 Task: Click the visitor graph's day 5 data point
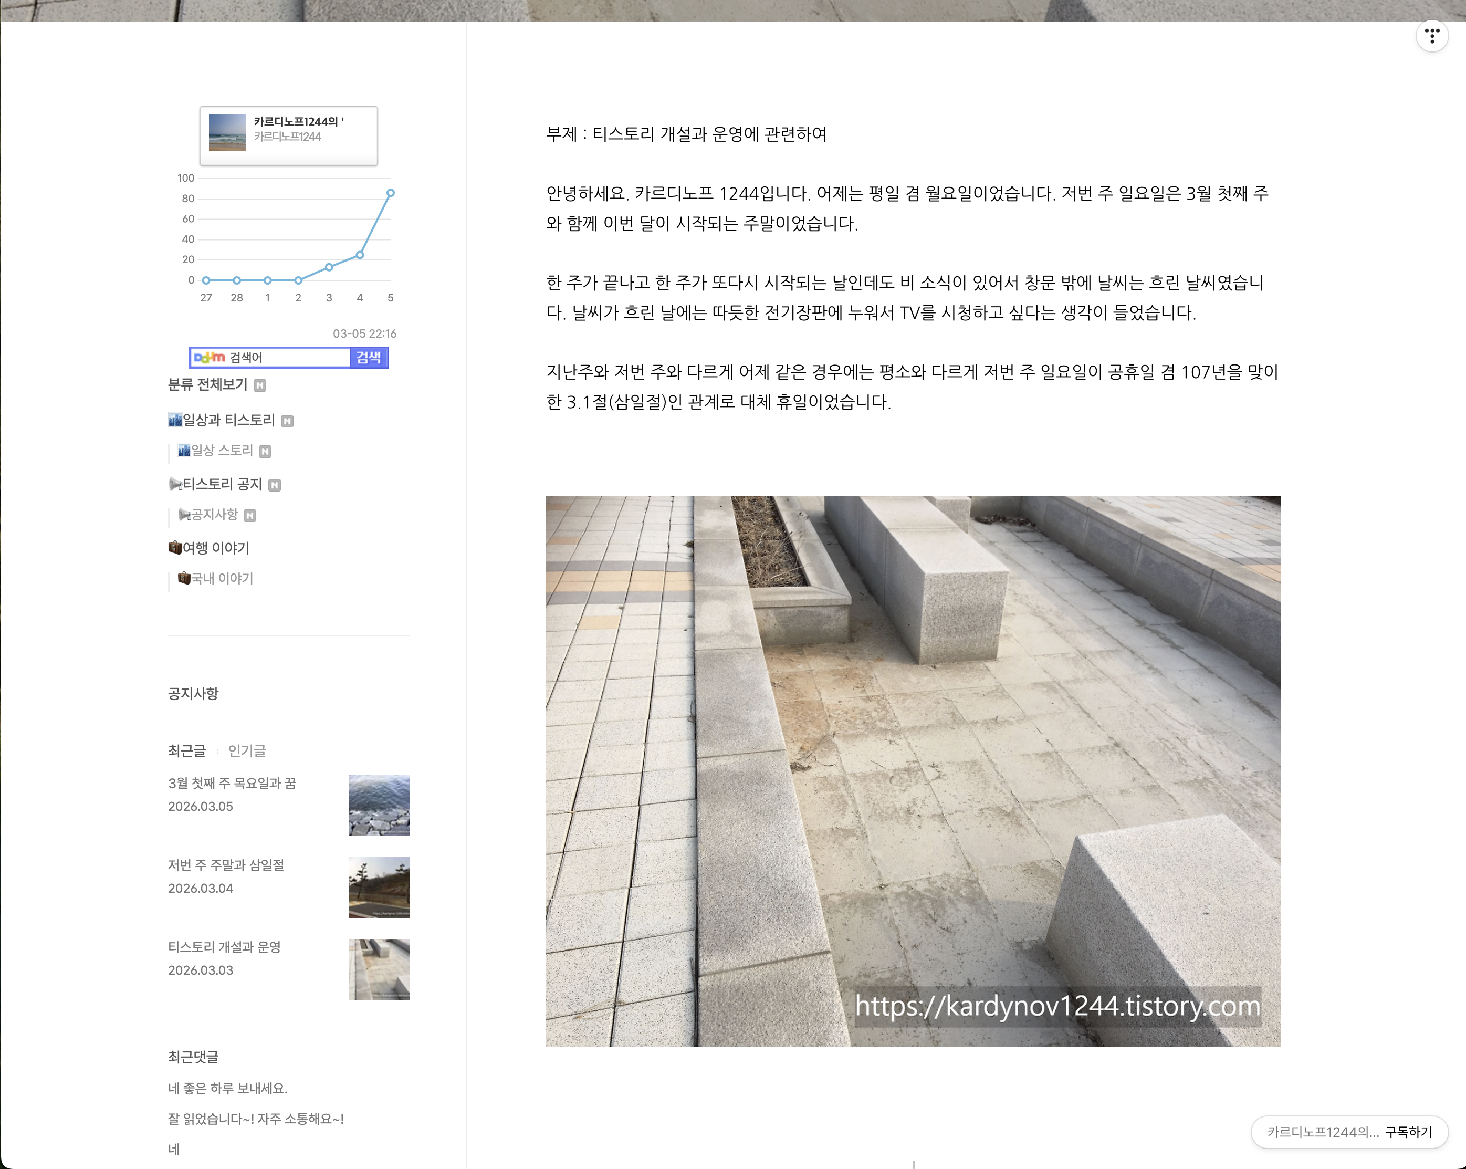click(x=390, y=193)
